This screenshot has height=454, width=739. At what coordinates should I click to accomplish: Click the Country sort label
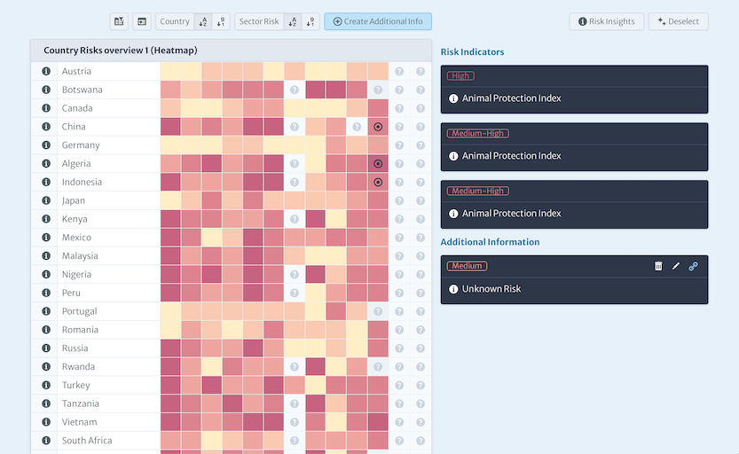[175, 21]
